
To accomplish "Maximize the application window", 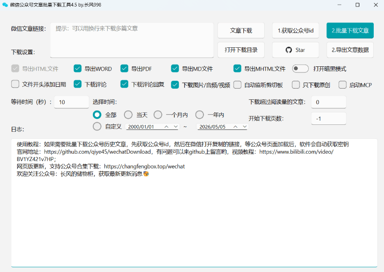I will coord(358,5).
